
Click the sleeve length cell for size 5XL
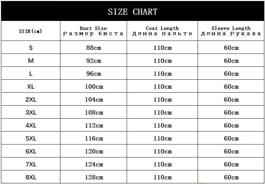pos(231,138)
